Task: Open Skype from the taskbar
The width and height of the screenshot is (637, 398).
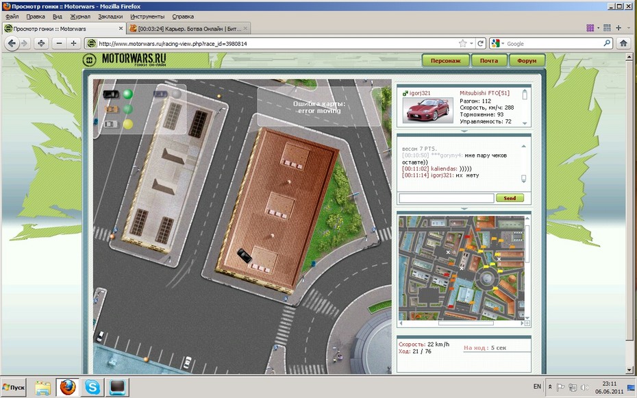Action: tap(92, 388)
